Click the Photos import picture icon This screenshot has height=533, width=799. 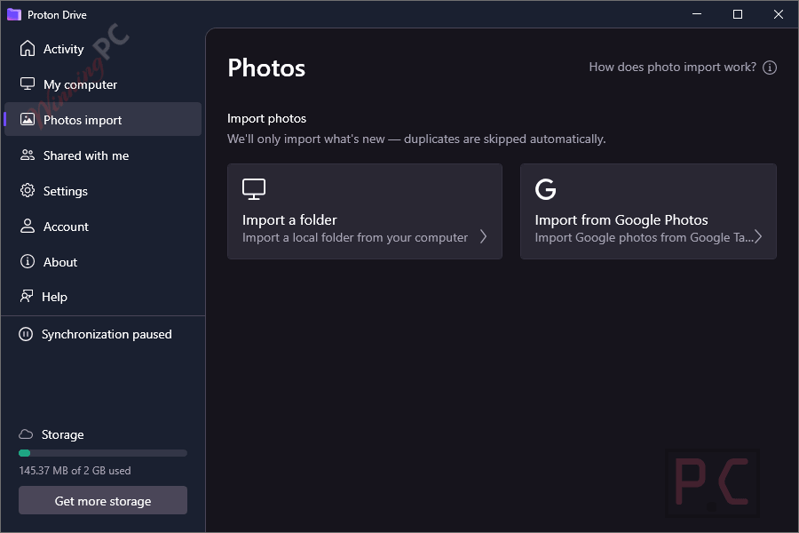coord(28,119)
